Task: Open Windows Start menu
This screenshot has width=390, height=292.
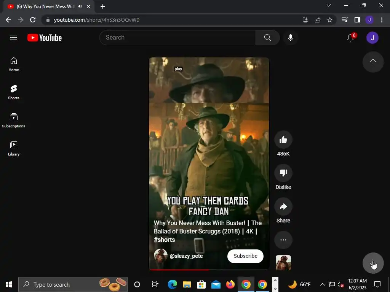Action: point(9,284)
